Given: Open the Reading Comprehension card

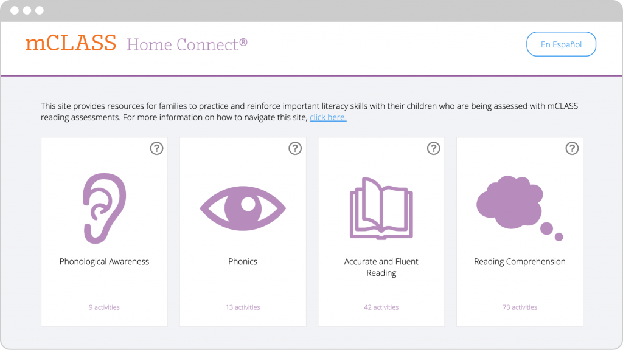Looking at the screenshot, I should pos(520,232).
